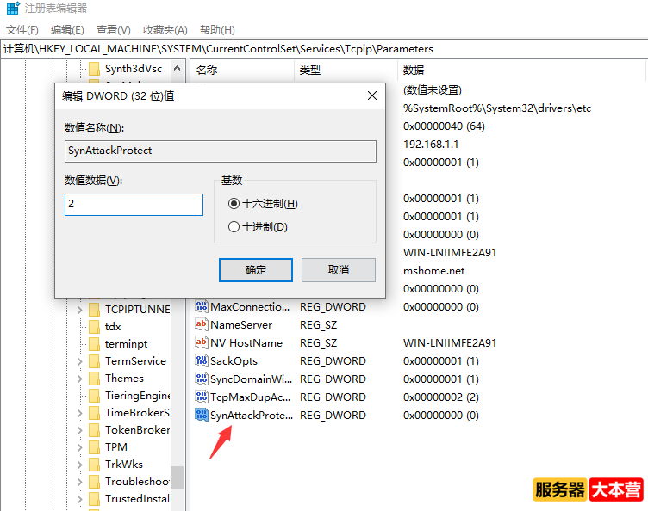The width and height of the screenshot is (648, 511).
Task: Click the 数值数据(V) input field
Action: point(134,205)
